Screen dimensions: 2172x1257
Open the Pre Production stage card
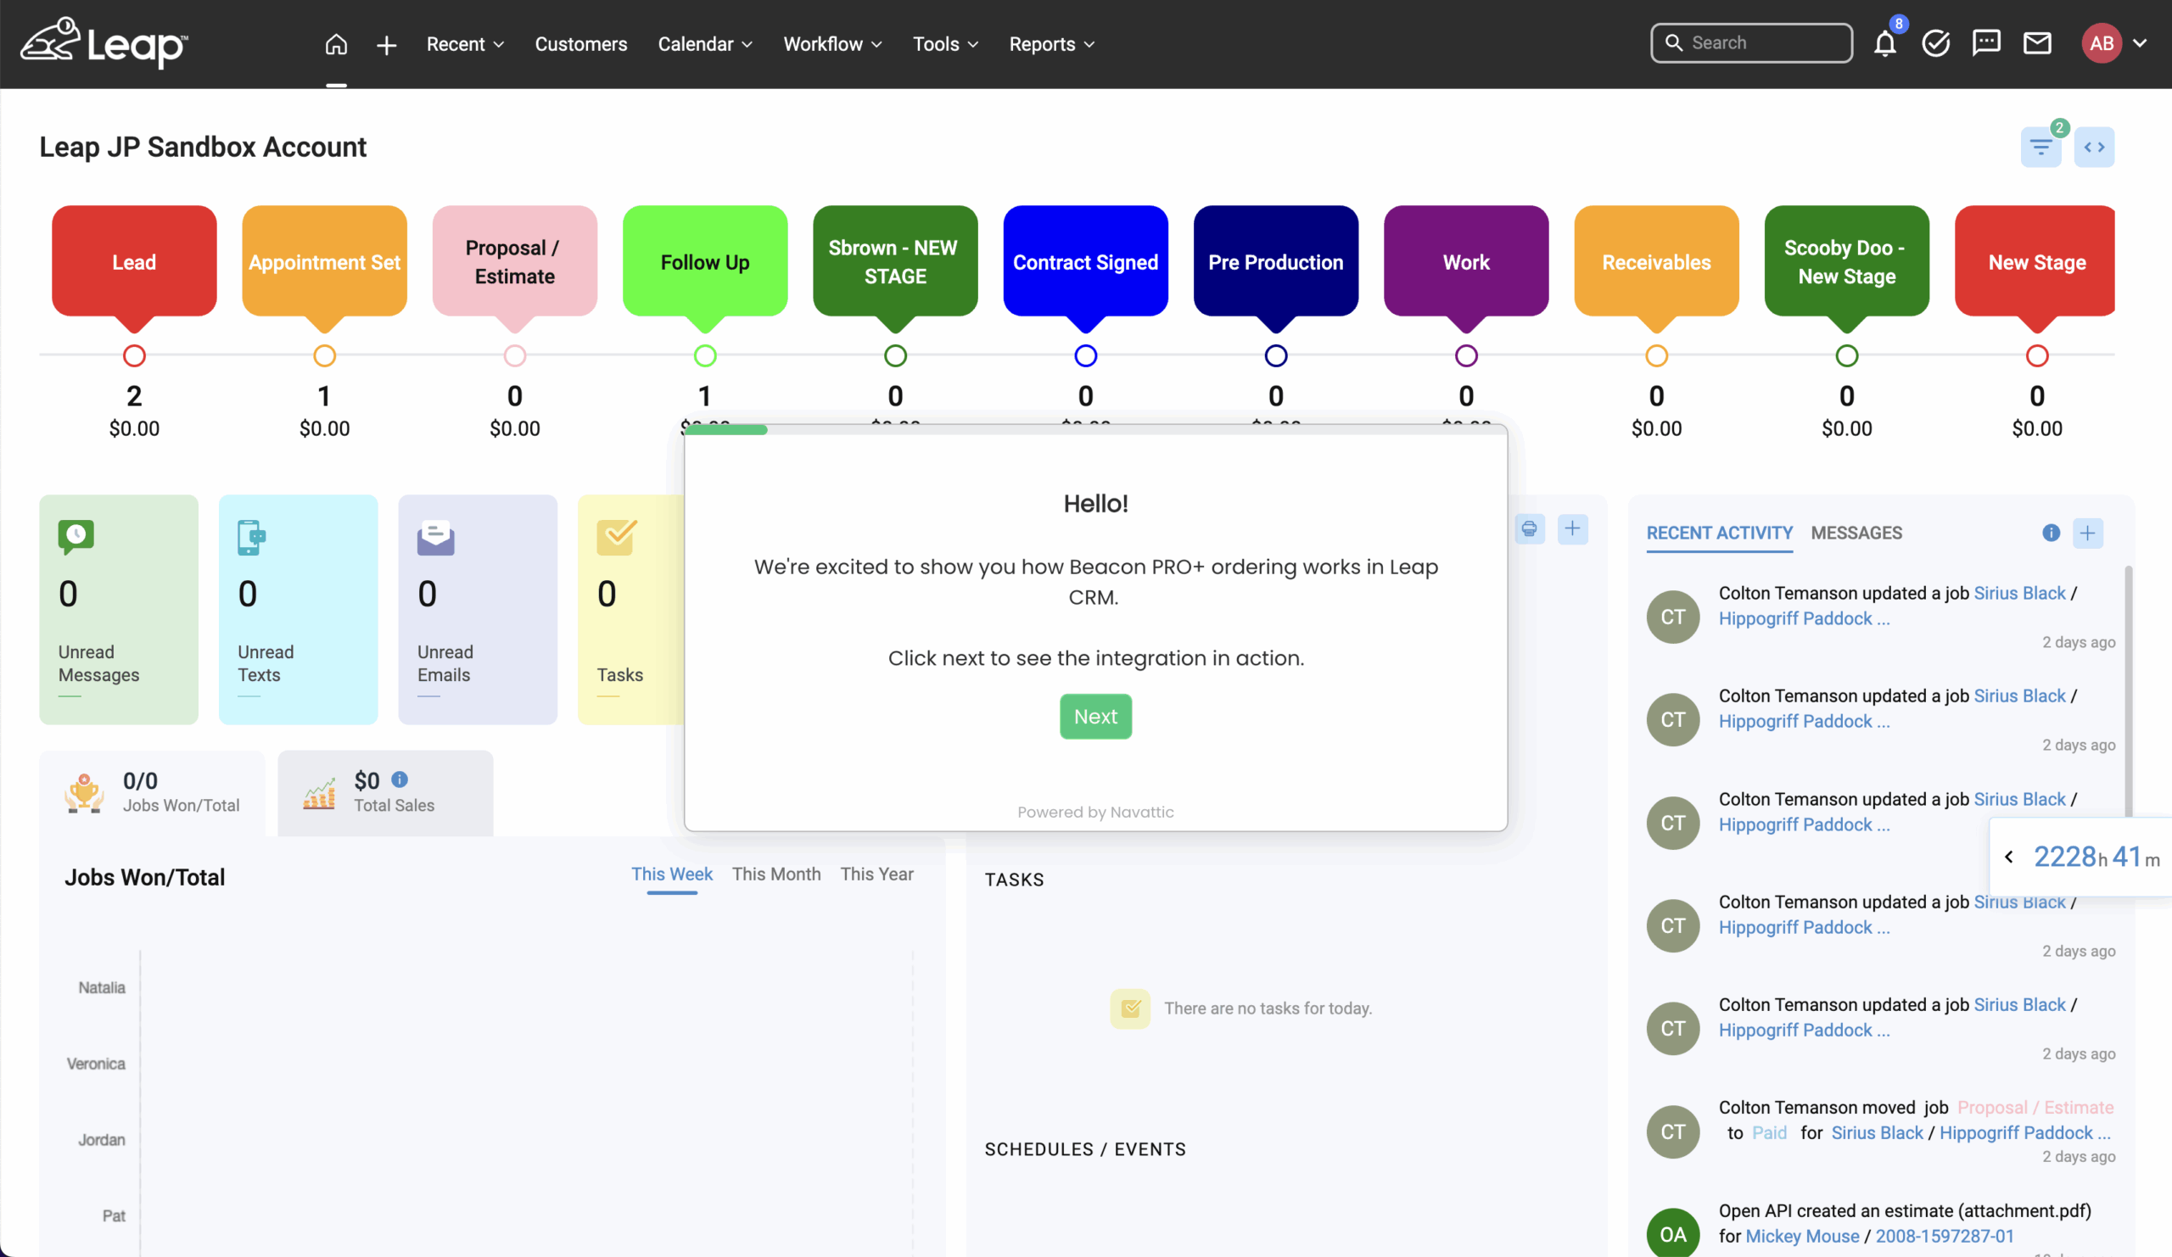tap(1275, 262)
